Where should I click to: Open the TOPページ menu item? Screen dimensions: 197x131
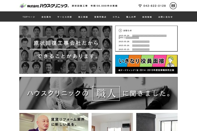(x=29, y=17)
